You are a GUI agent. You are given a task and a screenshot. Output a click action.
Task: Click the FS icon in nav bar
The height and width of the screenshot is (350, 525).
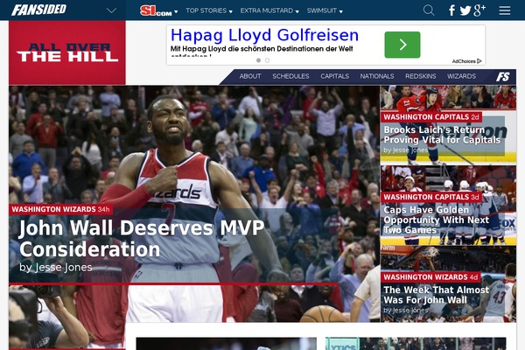(502, 77)
